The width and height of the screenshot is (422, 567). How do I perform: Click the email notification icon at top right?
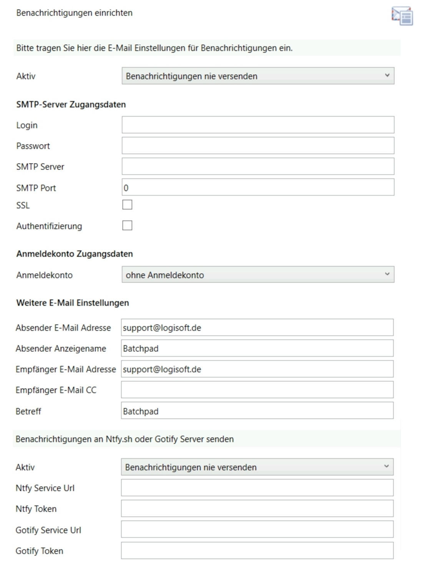tap(402, 16)
